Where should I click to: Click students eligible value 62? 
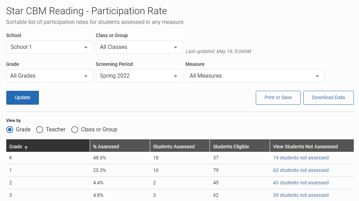click(x=216, y=195)
